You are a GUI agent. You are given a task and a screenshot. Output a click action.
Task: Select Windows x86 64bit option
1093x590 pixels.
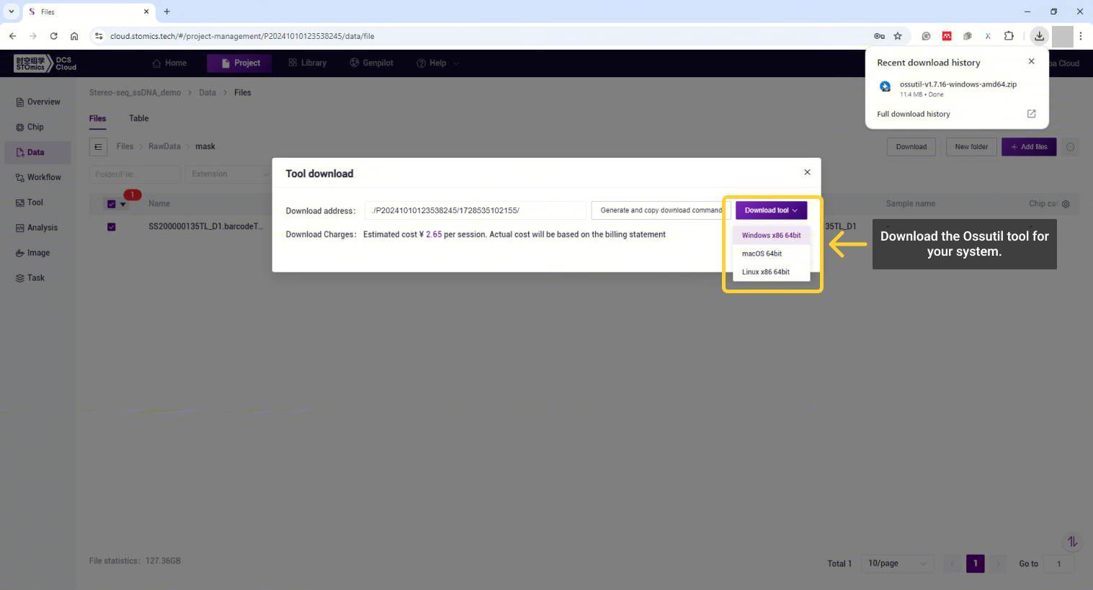[771, 236]
